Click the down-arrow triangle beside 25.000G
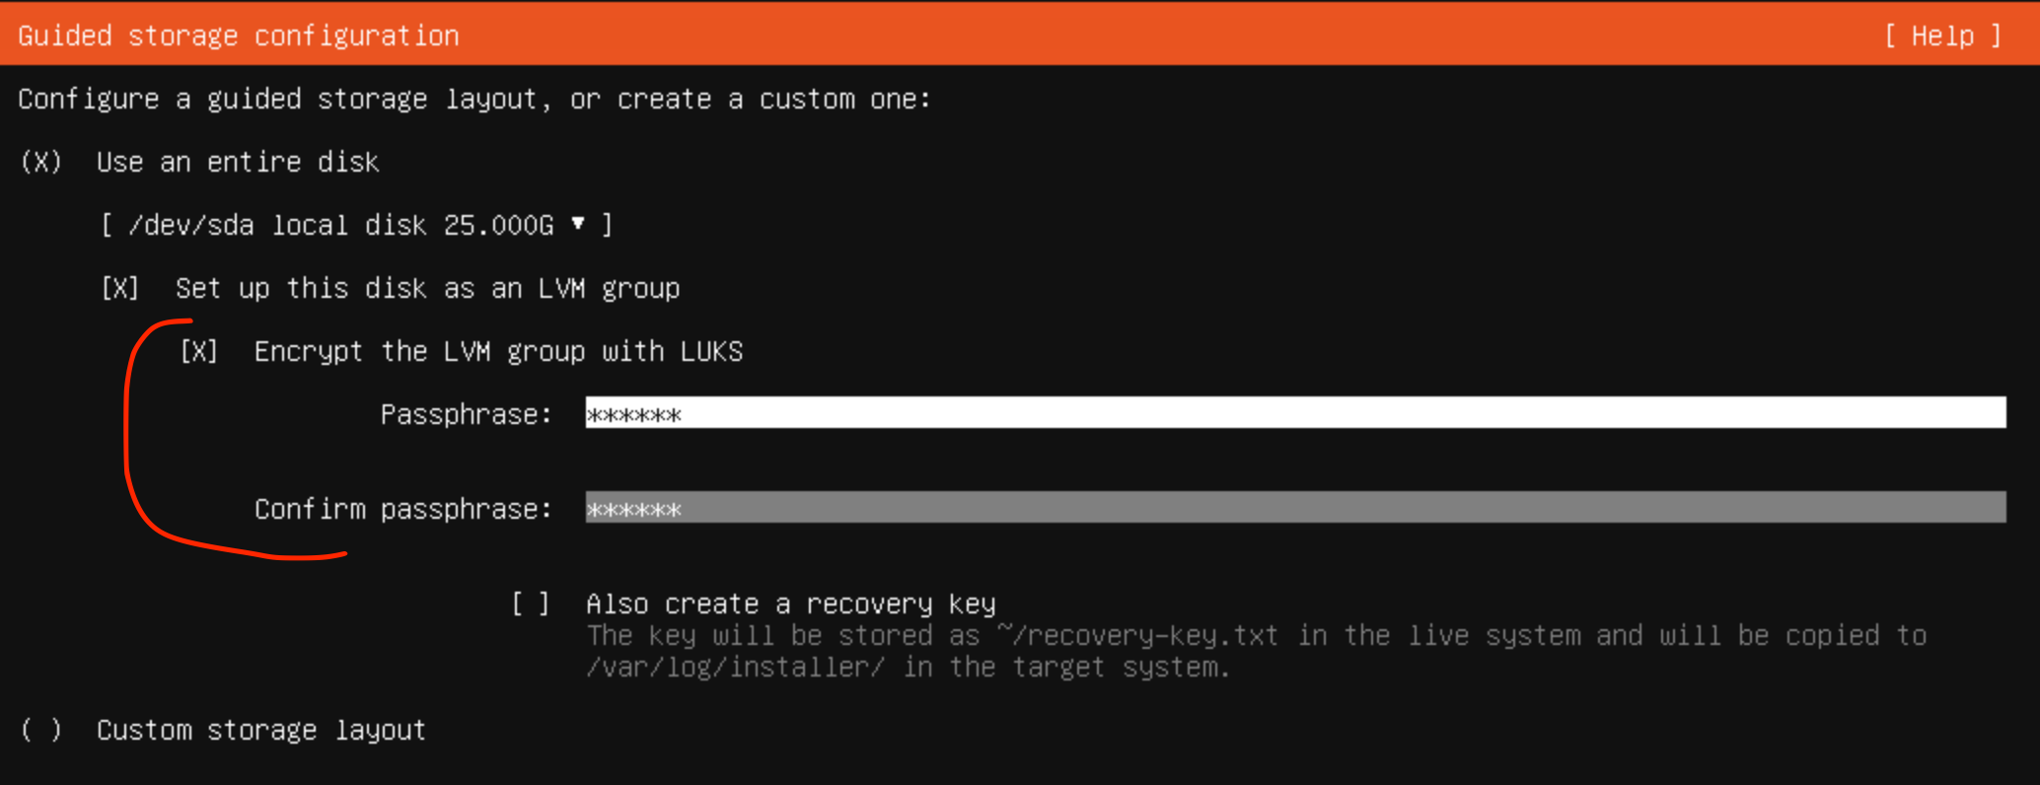Image resolution: width=2040 pixels, height=785 pixels. pyautogui.click(x=578, y=224)
